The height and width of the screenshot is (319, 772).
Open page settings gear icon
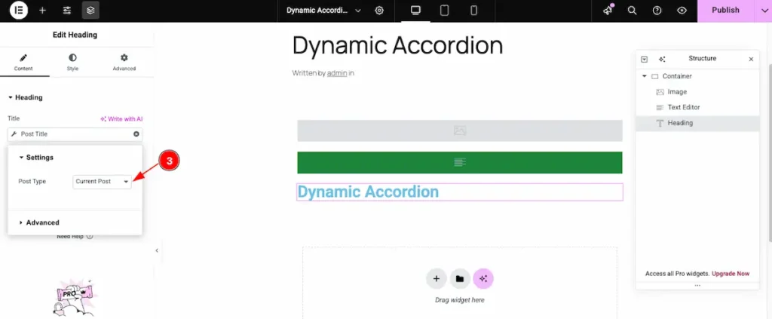[379, 11]
